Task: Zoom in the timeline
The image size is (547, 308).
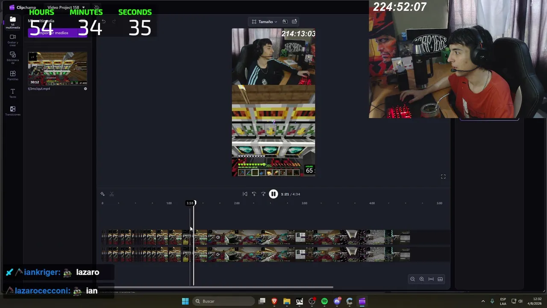Action: (422, 279)
